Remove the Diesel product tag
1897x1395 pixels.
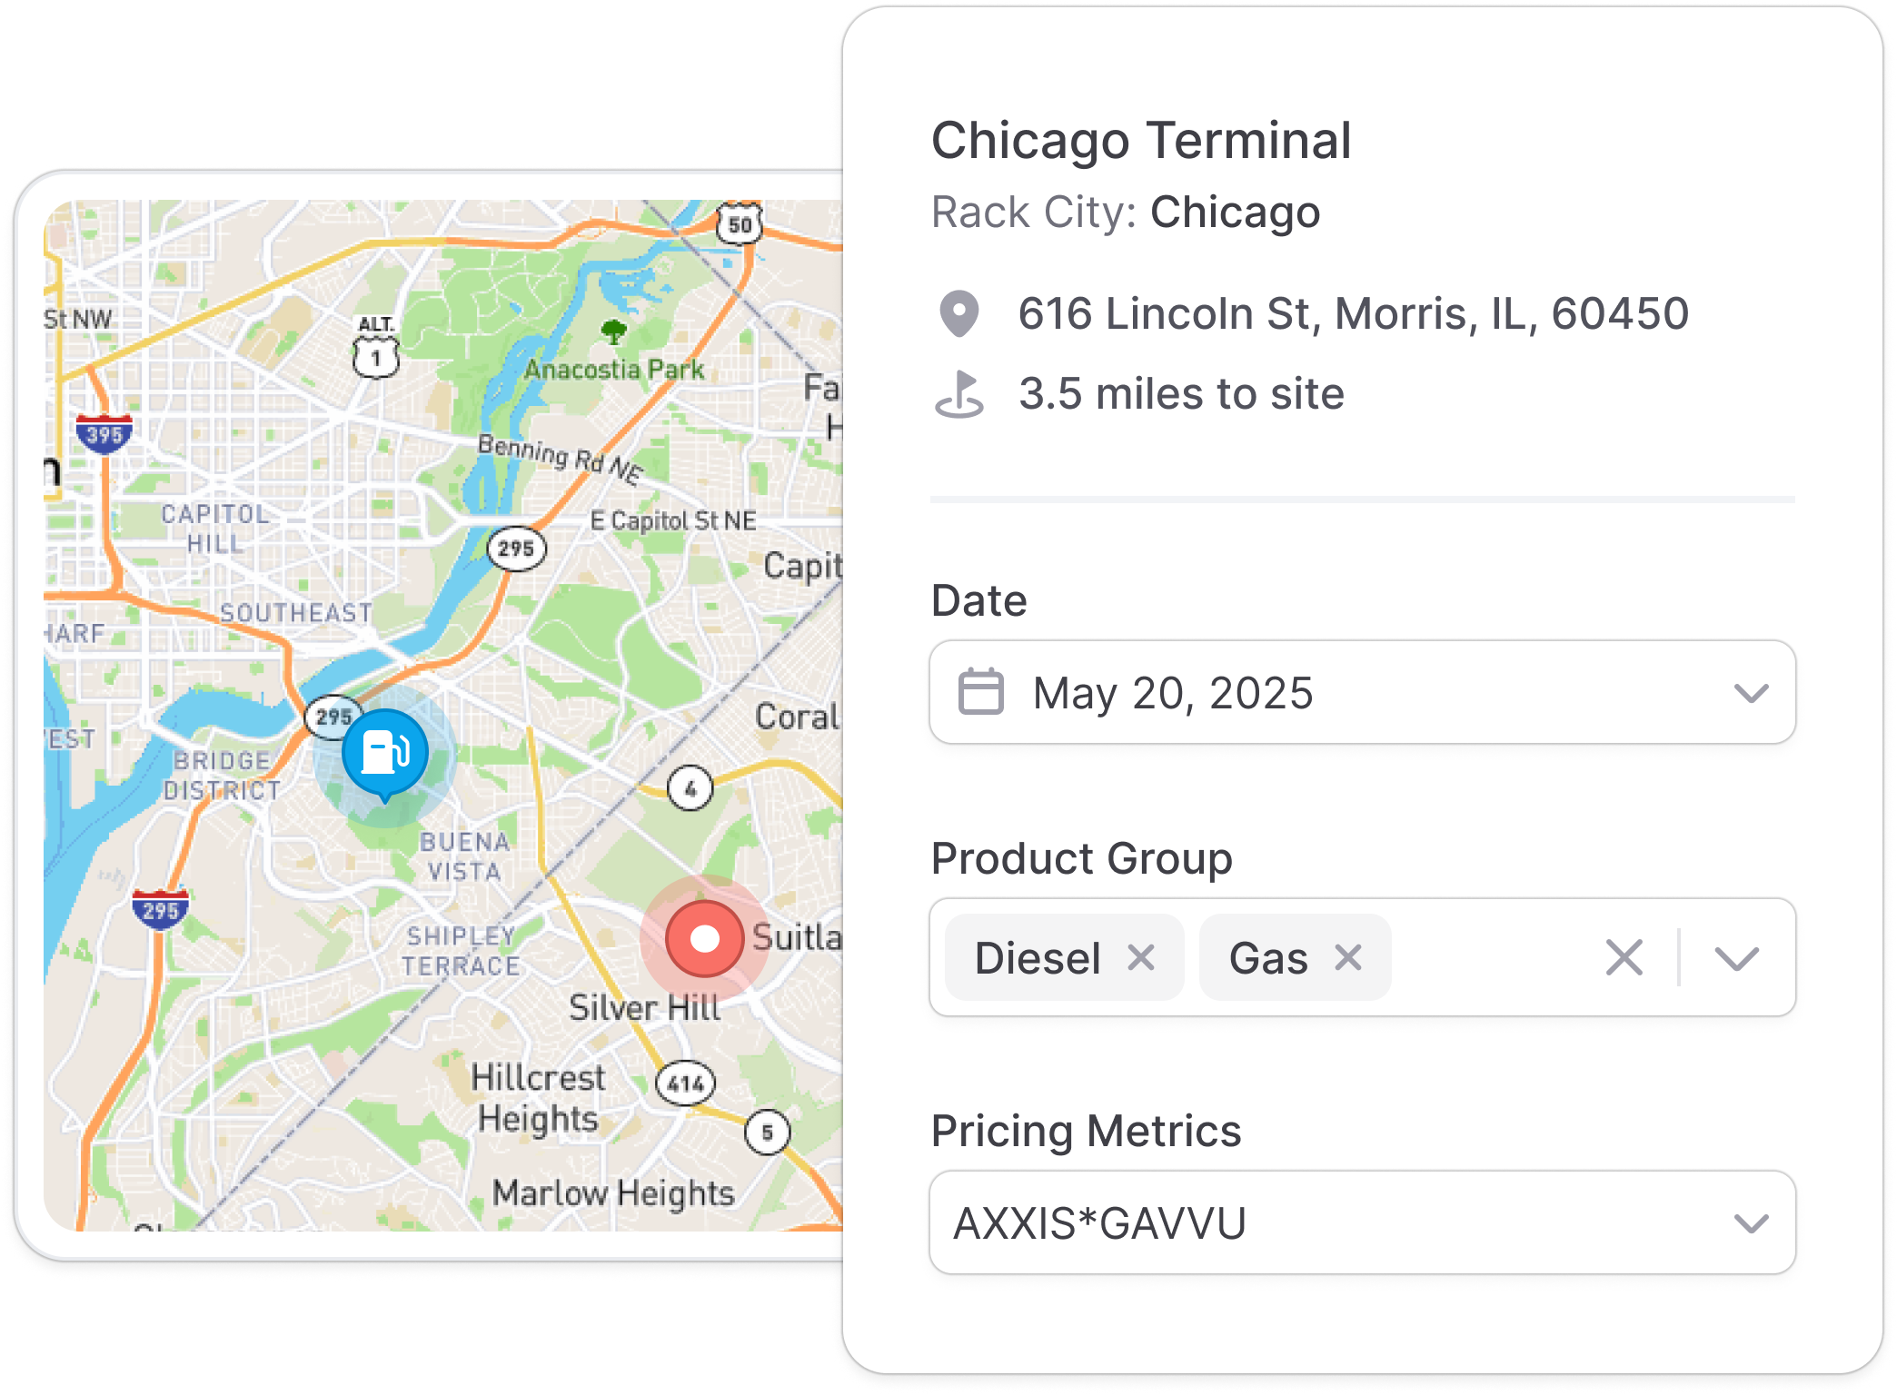pyautogui.click(x=1141, y=957)
